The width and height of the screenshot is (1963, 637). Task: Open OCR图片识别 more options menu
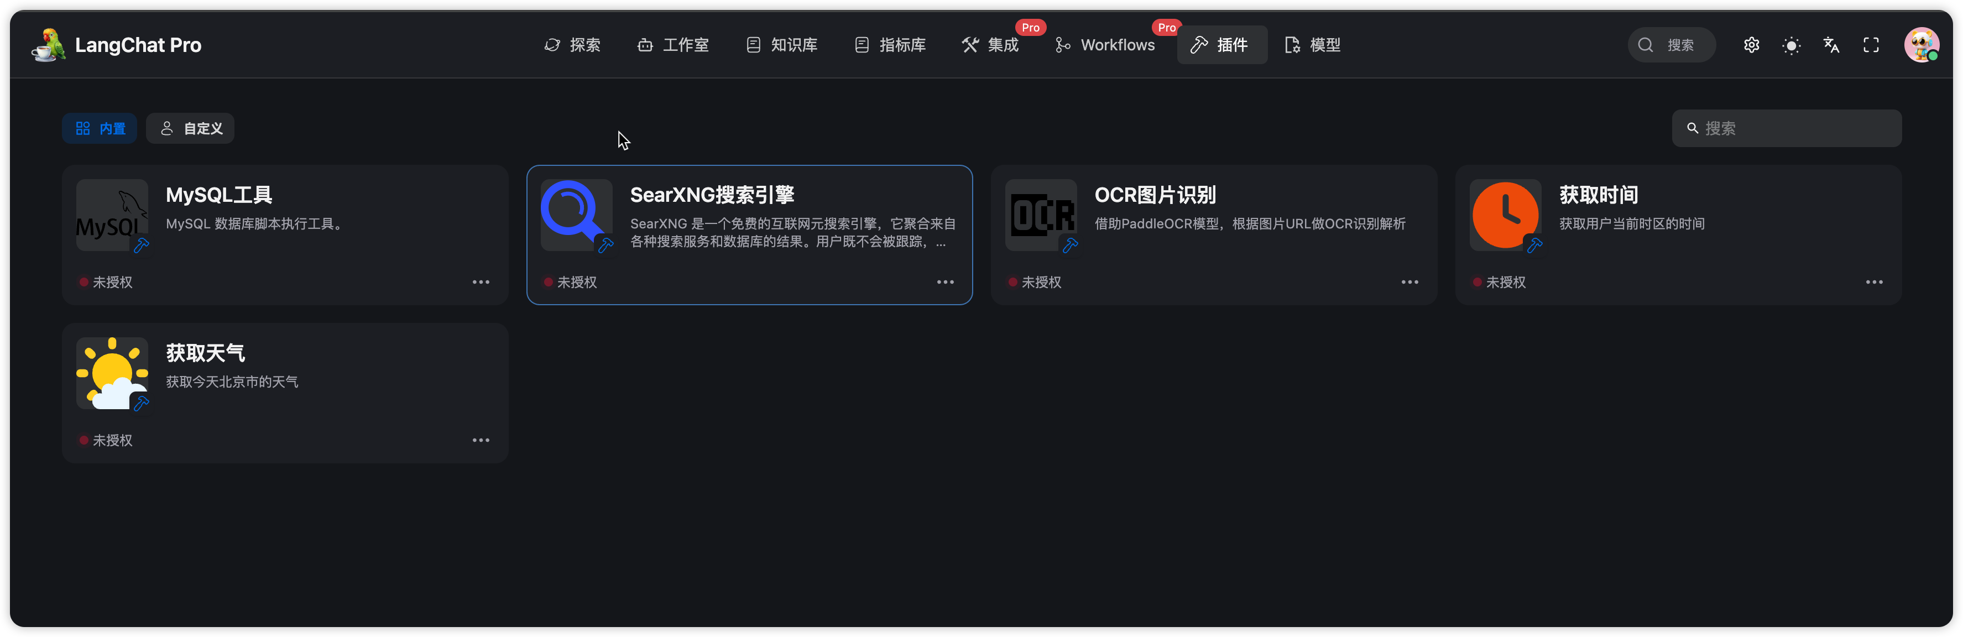pyautogui.click(x=1409, y=282)
